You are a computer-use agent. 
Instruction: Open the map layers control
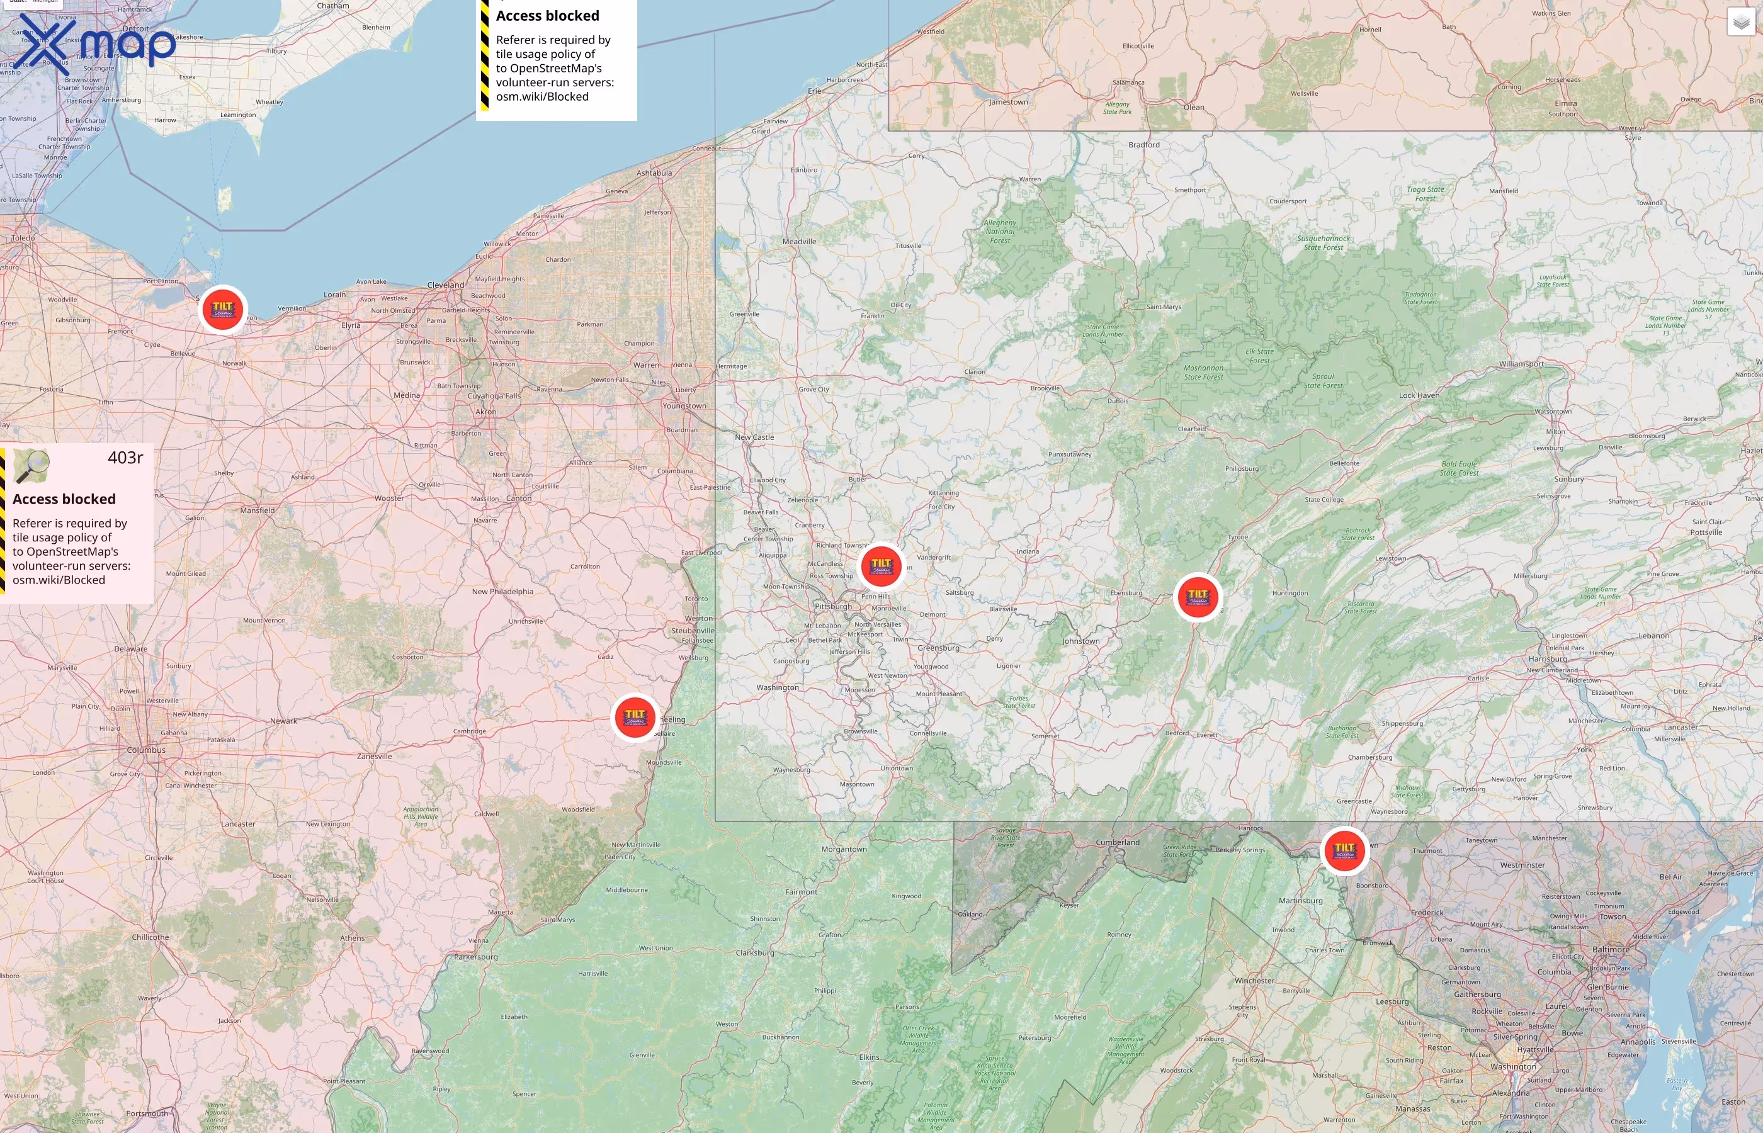click(x=1741, y=22)
